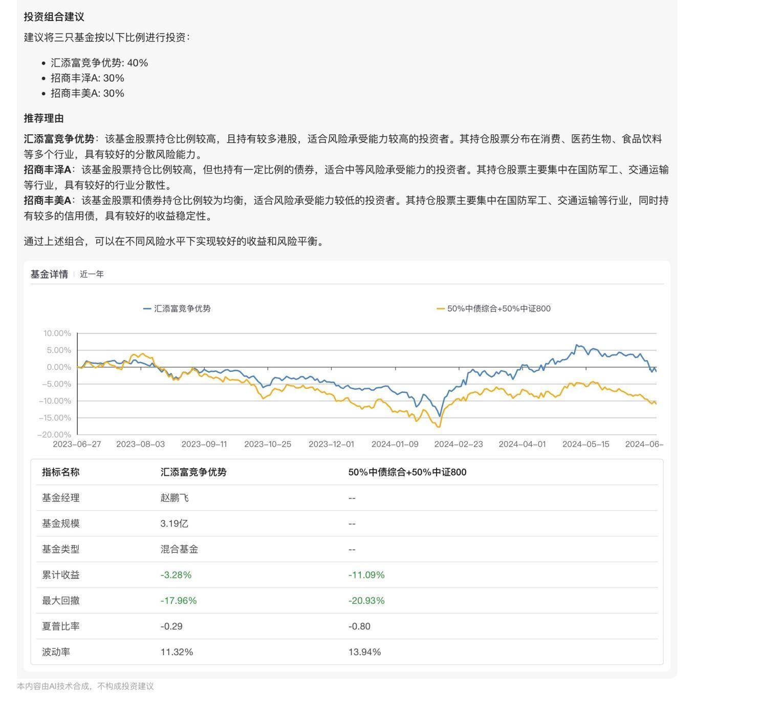
Task: Click the max drawdown value -17.96%
Action: [x=179, y=600]
